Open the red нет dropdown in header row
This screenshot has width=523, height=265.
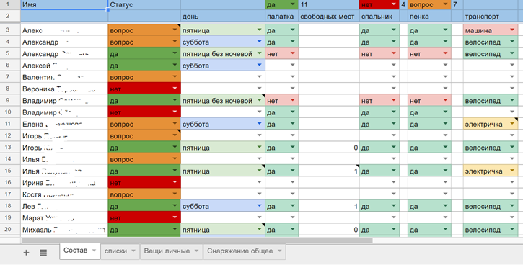[394, 4]
